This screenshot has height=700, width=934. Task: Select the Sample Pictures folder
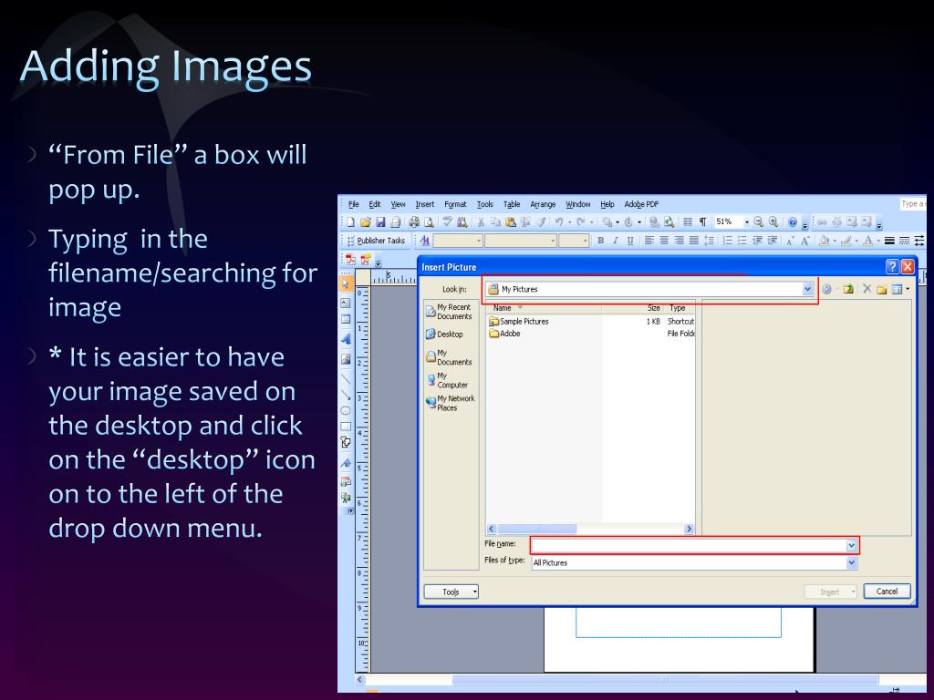(519, 322)
